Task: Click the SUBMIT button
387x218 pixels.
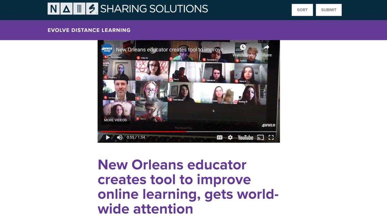Action: click(x=329, y=10)
